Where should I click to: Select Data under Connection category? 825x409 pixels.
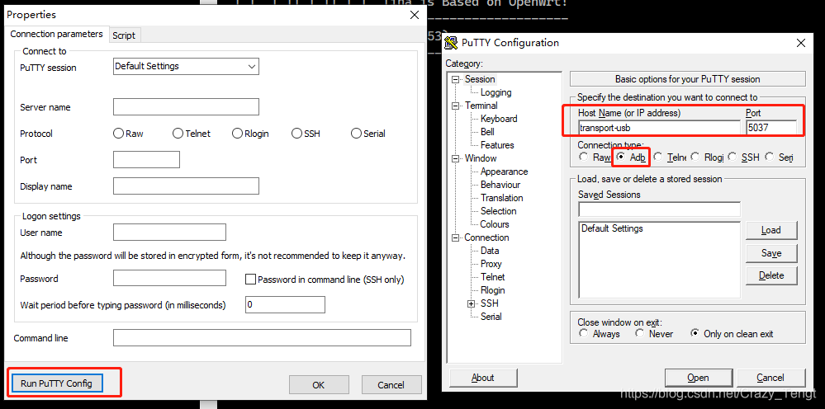(x=490, y=251)
